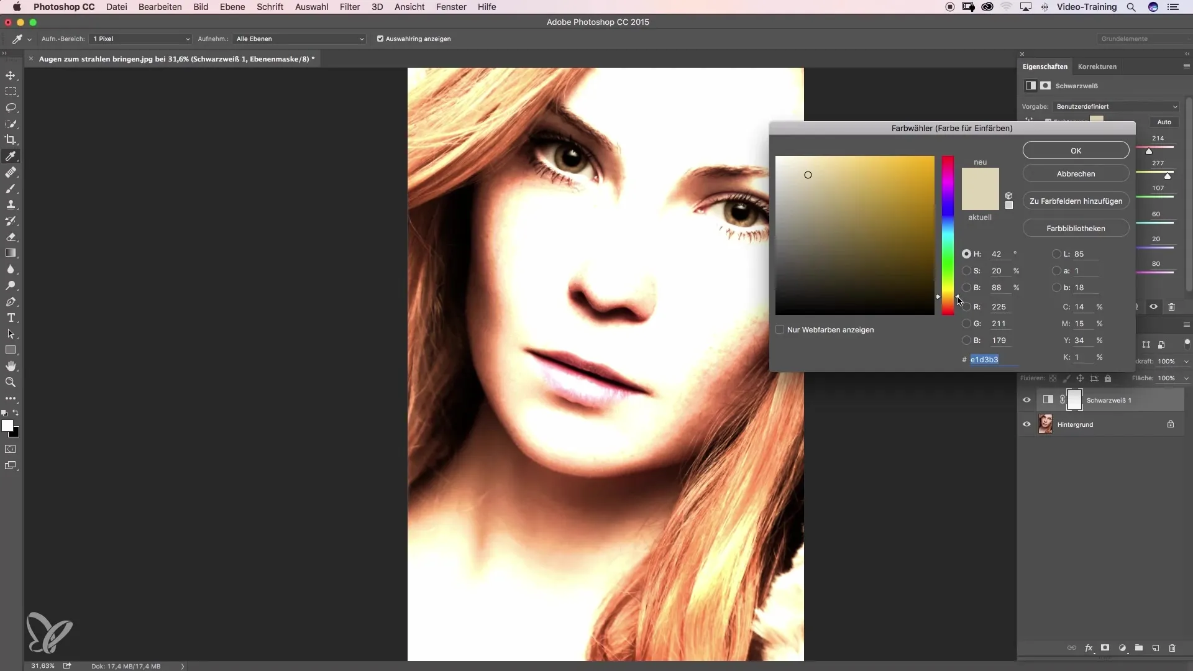This screenshot has height=671, width=1193.
Task: Toggle Auswahlring anzeigen checkbox
Action: point(380,39)
